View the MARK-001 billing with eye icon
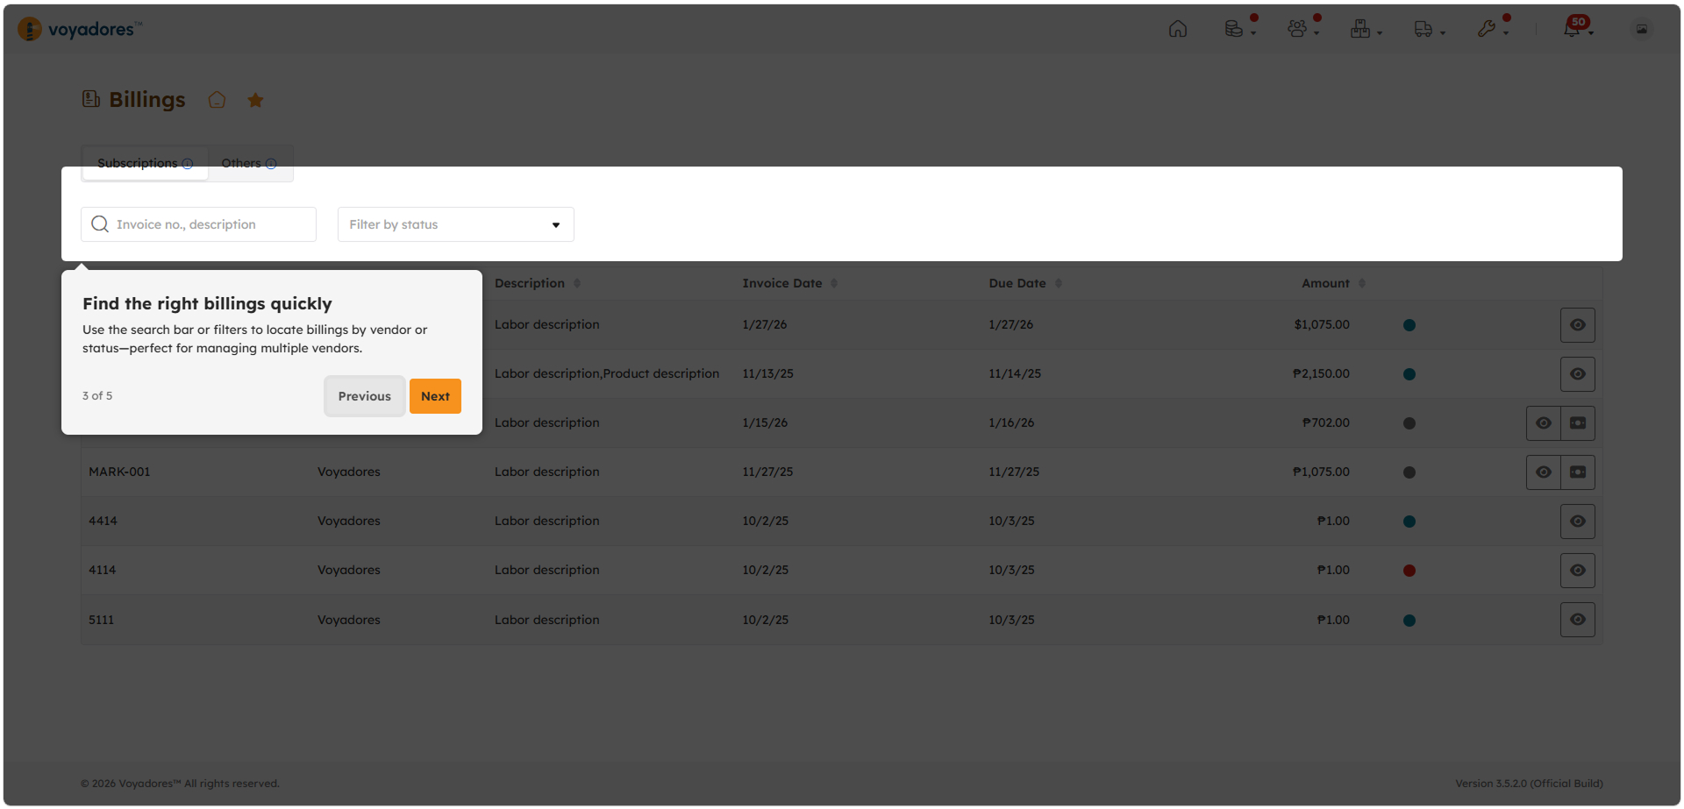This screenshot has height=809, width=1684. pos(1544,472)
